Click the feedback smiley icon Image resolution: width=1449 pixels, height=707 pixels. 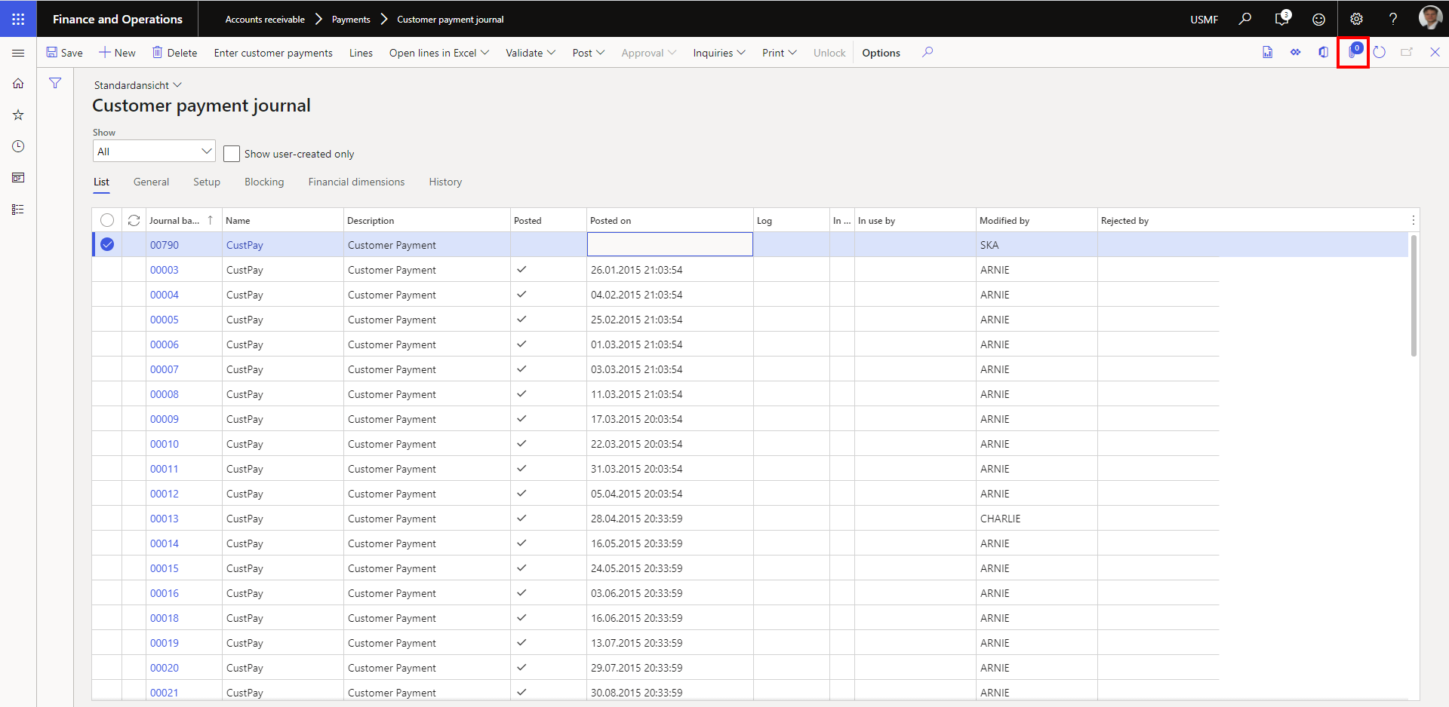1318,20
